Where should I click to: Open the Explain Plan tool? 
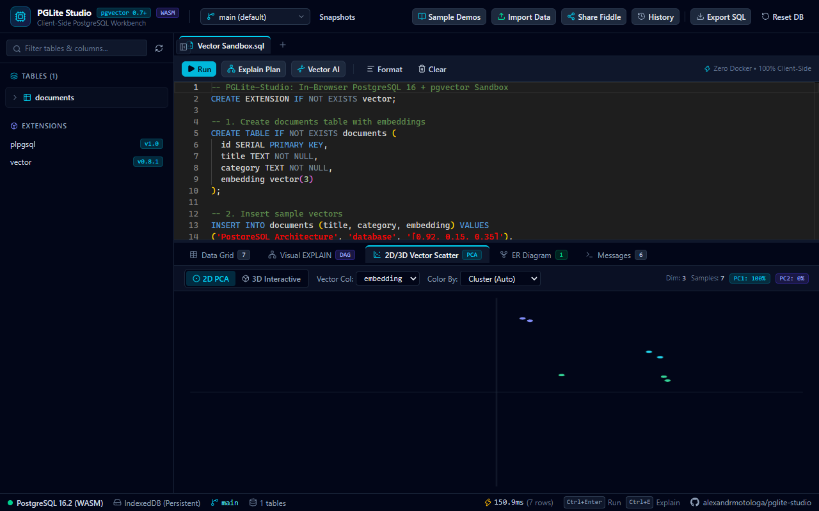253,69
